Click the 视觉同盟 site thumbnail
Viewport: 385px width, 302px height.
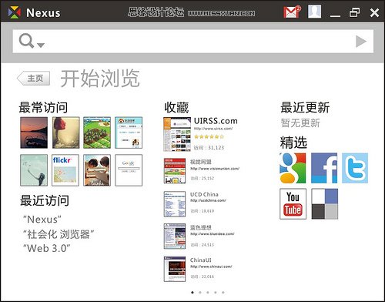pos(175,171)
